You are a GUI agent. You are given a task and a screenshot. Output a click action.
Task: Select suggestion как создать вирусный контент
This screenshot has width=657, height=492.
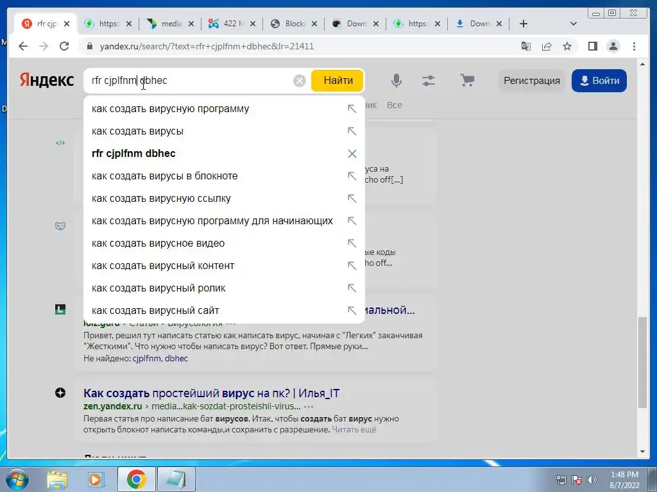click(x=224, y=266)
